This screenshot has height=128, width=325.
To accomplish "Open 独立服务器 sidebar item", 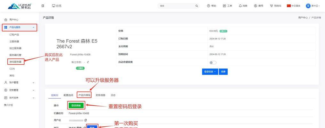I will 15,48.
